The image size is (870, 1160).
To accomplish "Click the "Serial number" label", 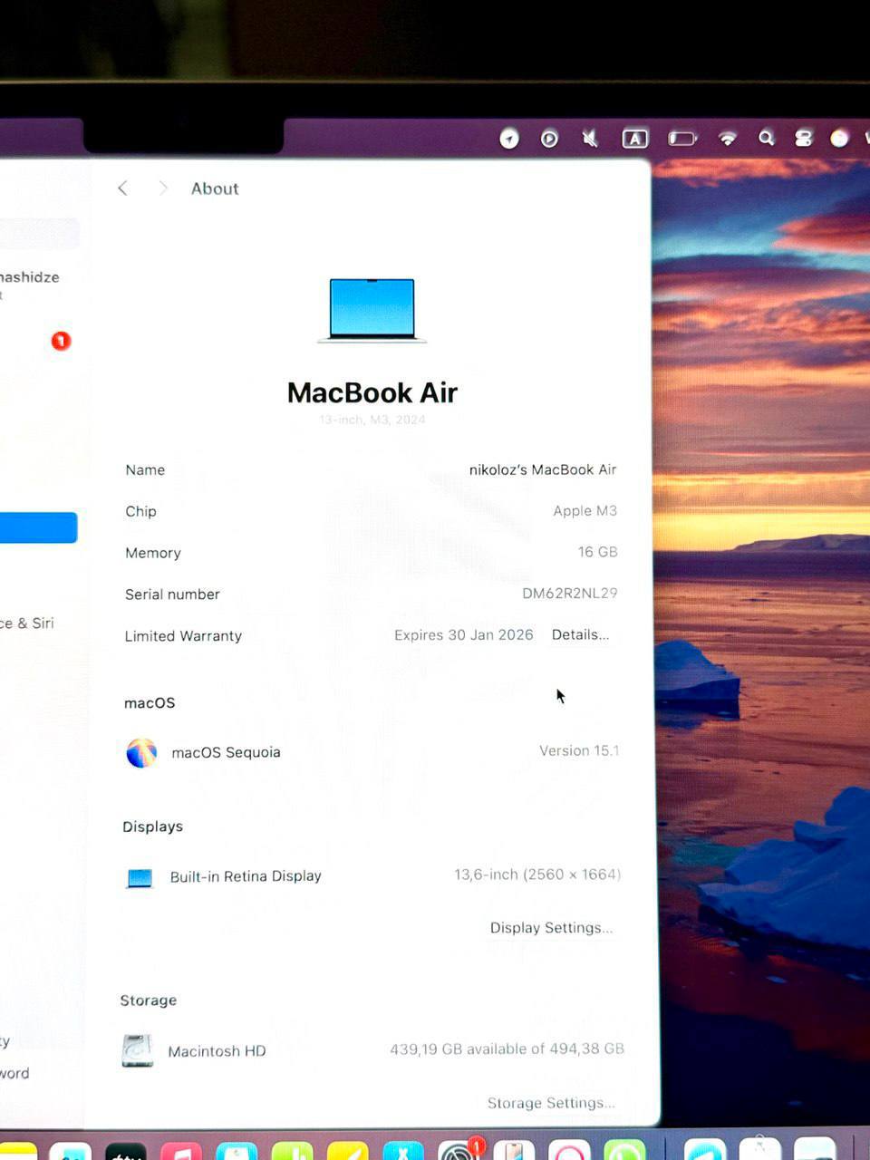I will point(172,594).
